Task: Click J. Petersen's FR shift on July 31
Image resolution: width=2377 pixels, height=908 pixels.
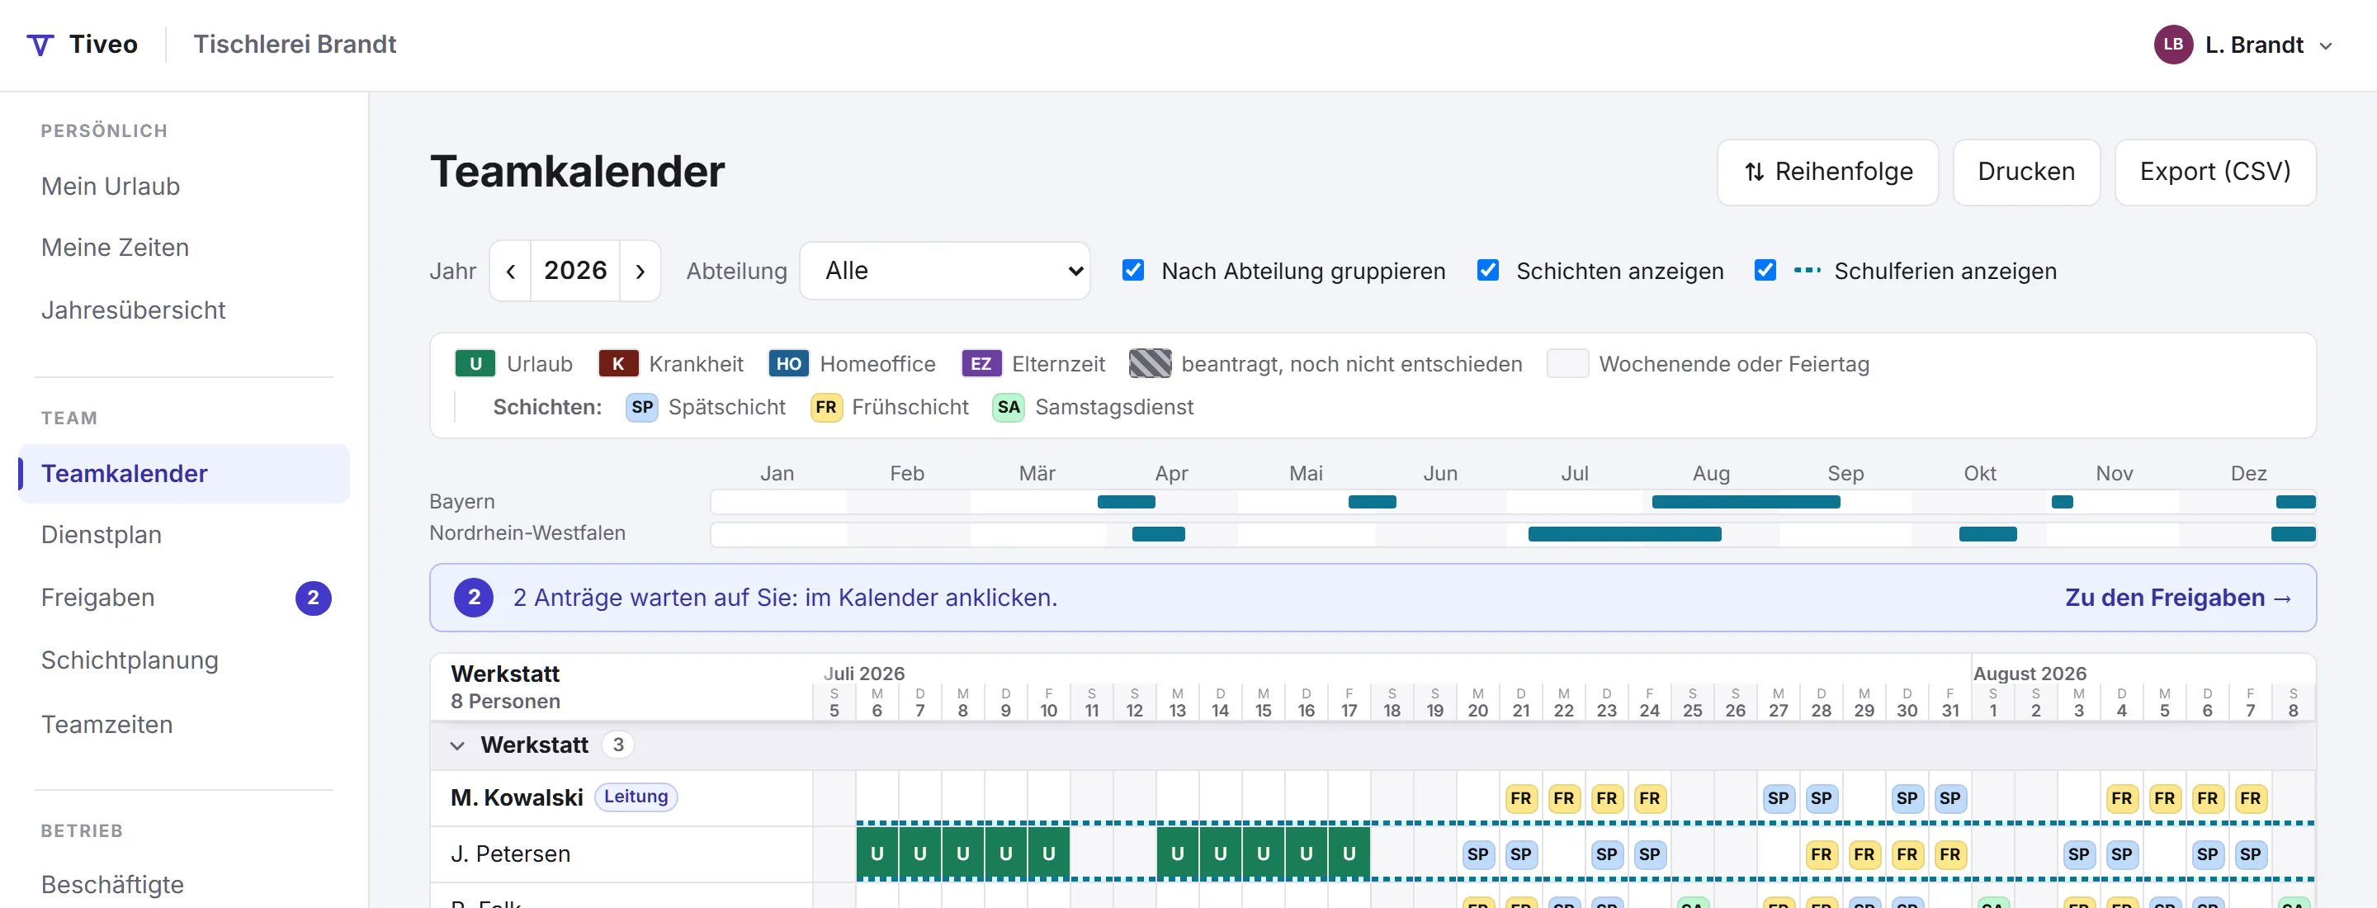Action: [1949, 854]
